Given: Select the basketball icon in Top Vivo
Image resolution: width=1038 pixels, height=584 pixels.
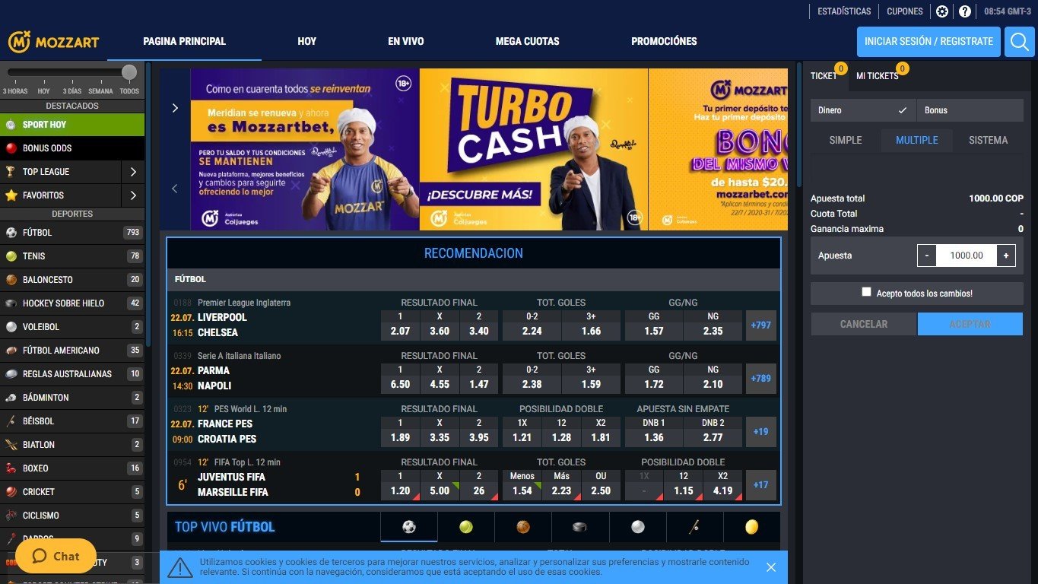Looking at the screenshot, I should (x=523, y=526).
